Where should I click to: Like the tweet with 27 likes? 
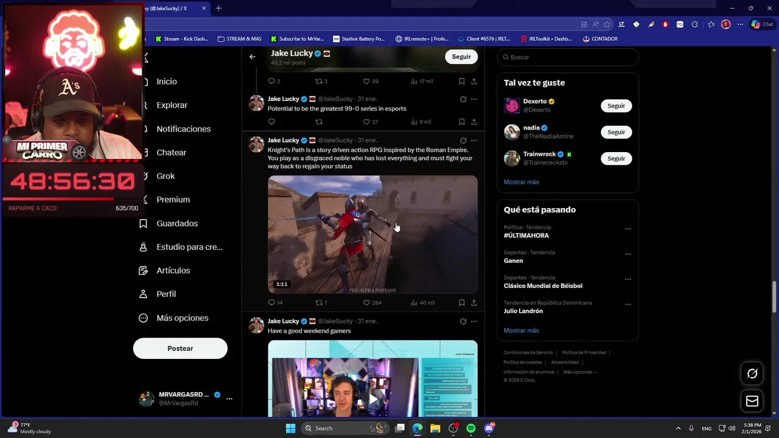(370, 122)
